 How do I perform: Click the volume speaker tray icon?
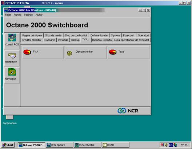coord(166,145)
